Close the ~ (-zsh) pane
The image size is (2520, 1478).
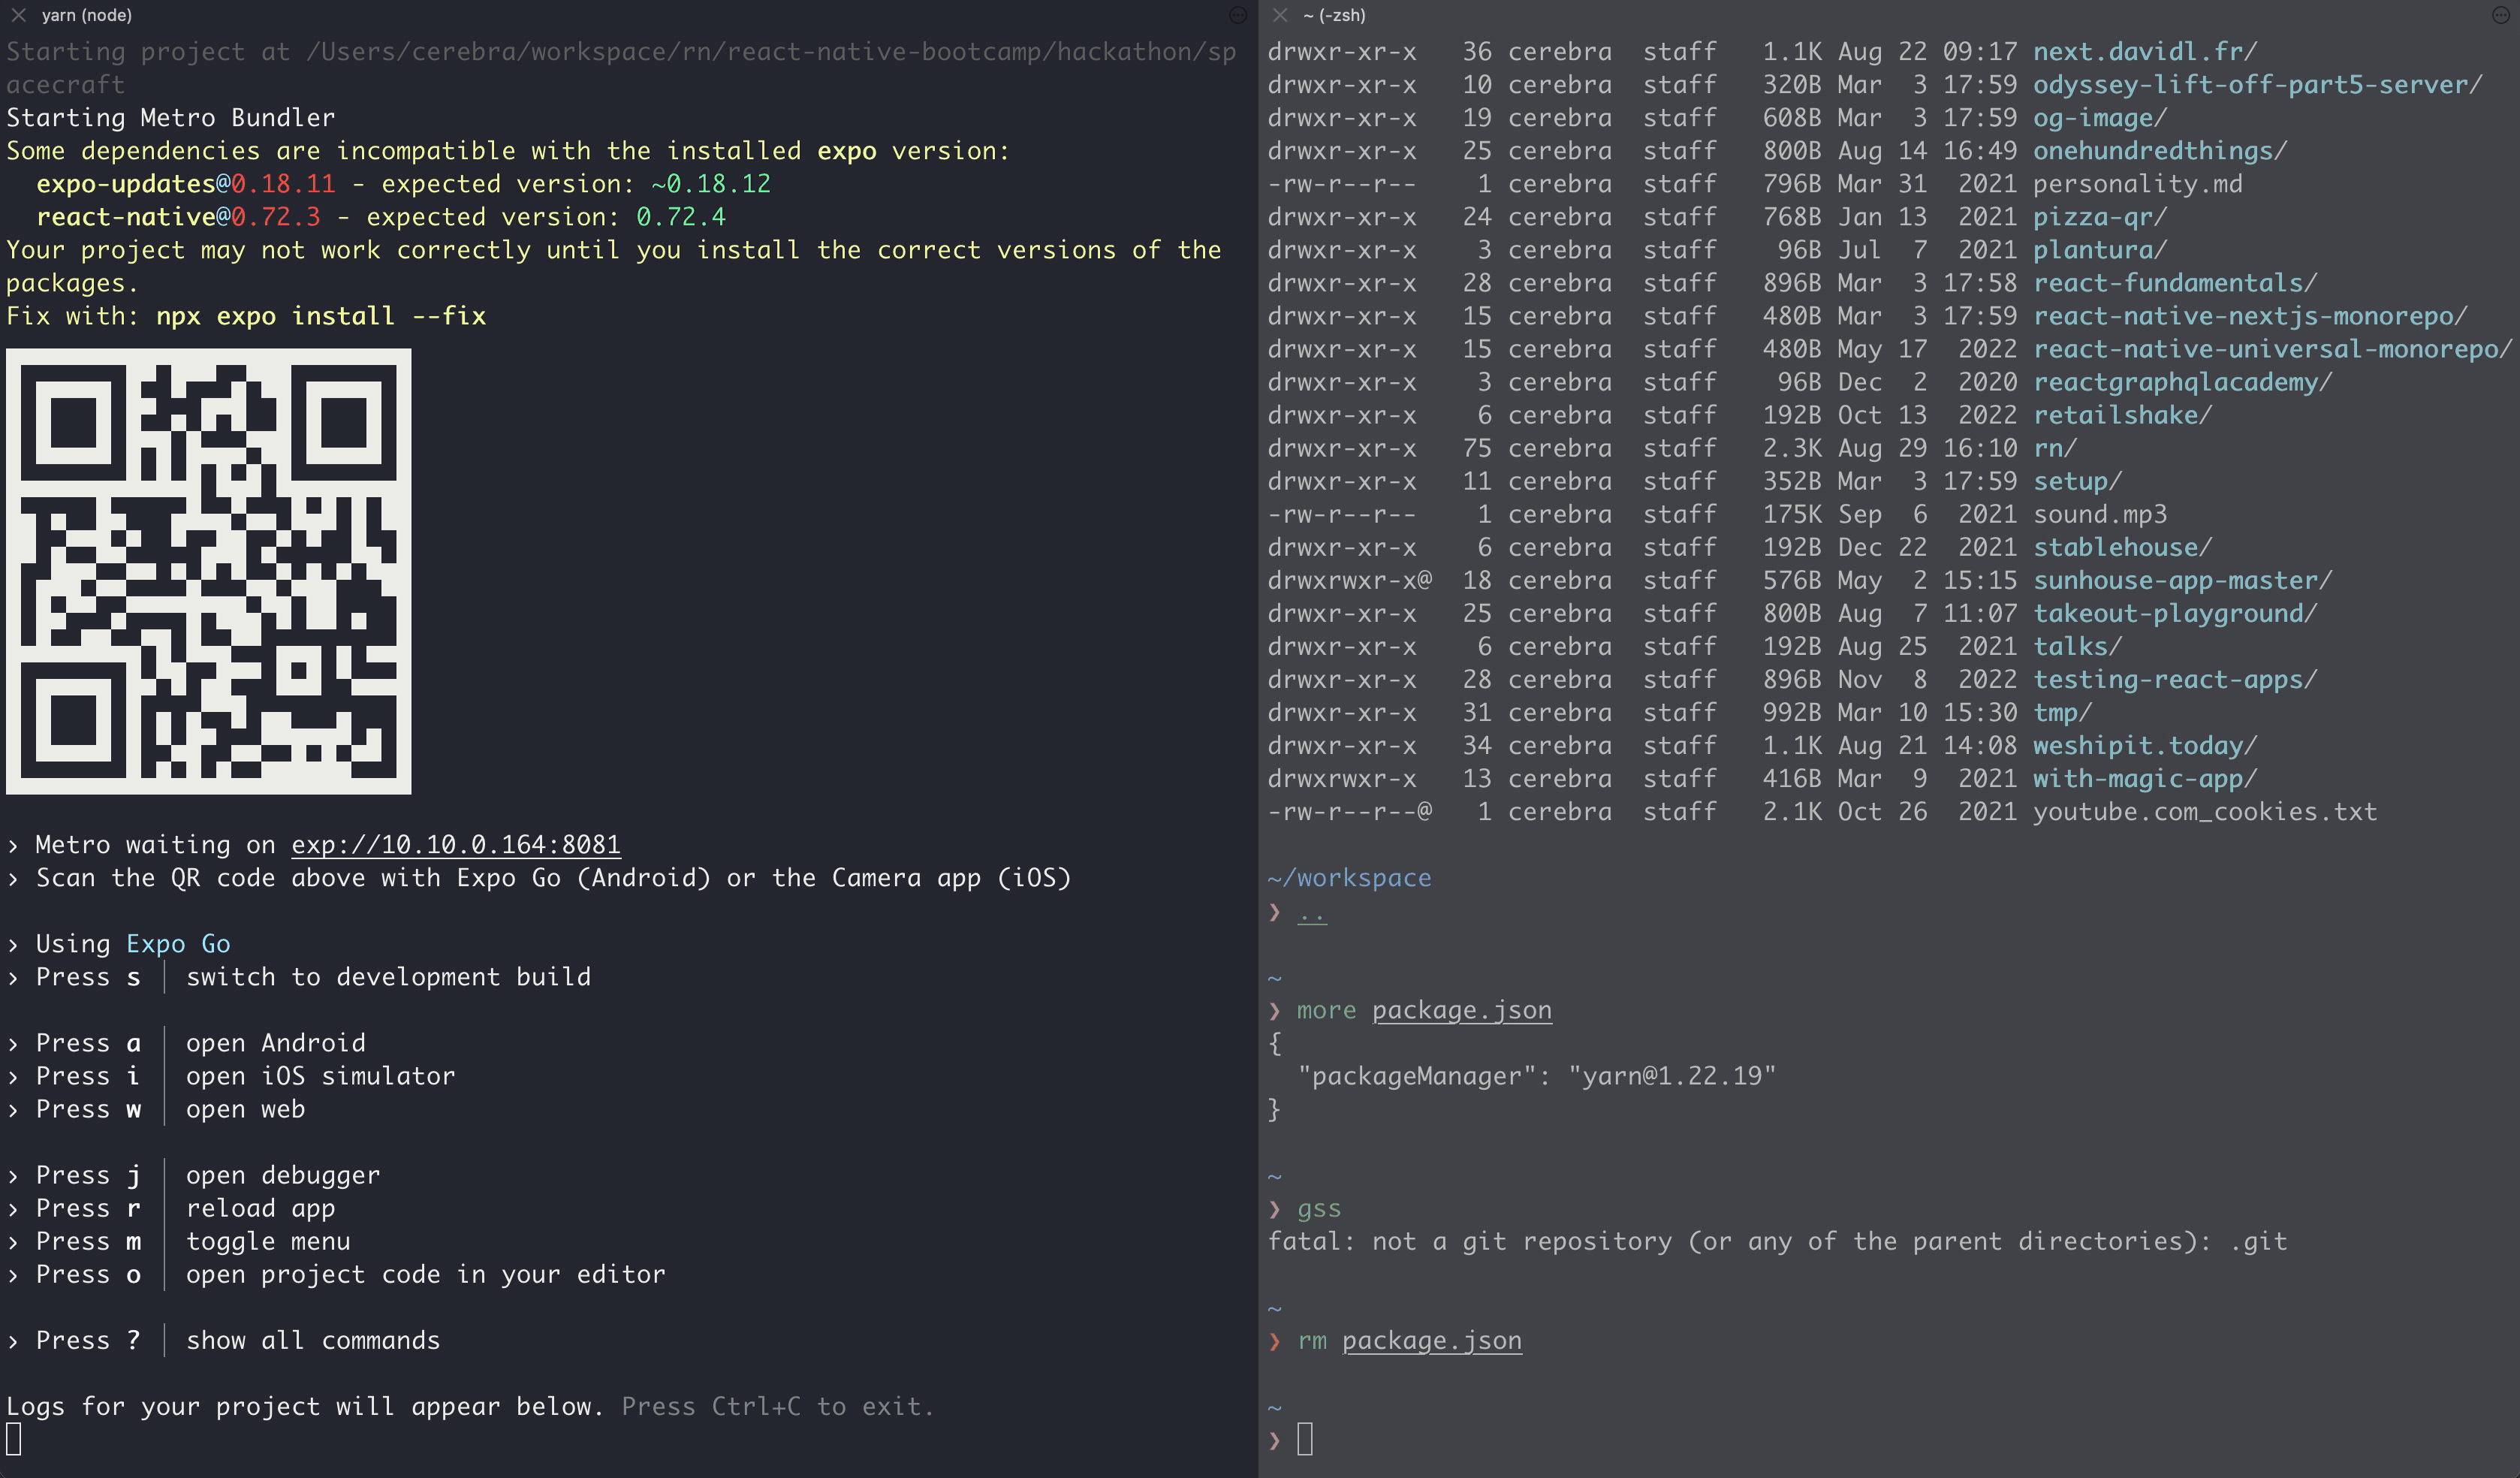pos(1279,15)
